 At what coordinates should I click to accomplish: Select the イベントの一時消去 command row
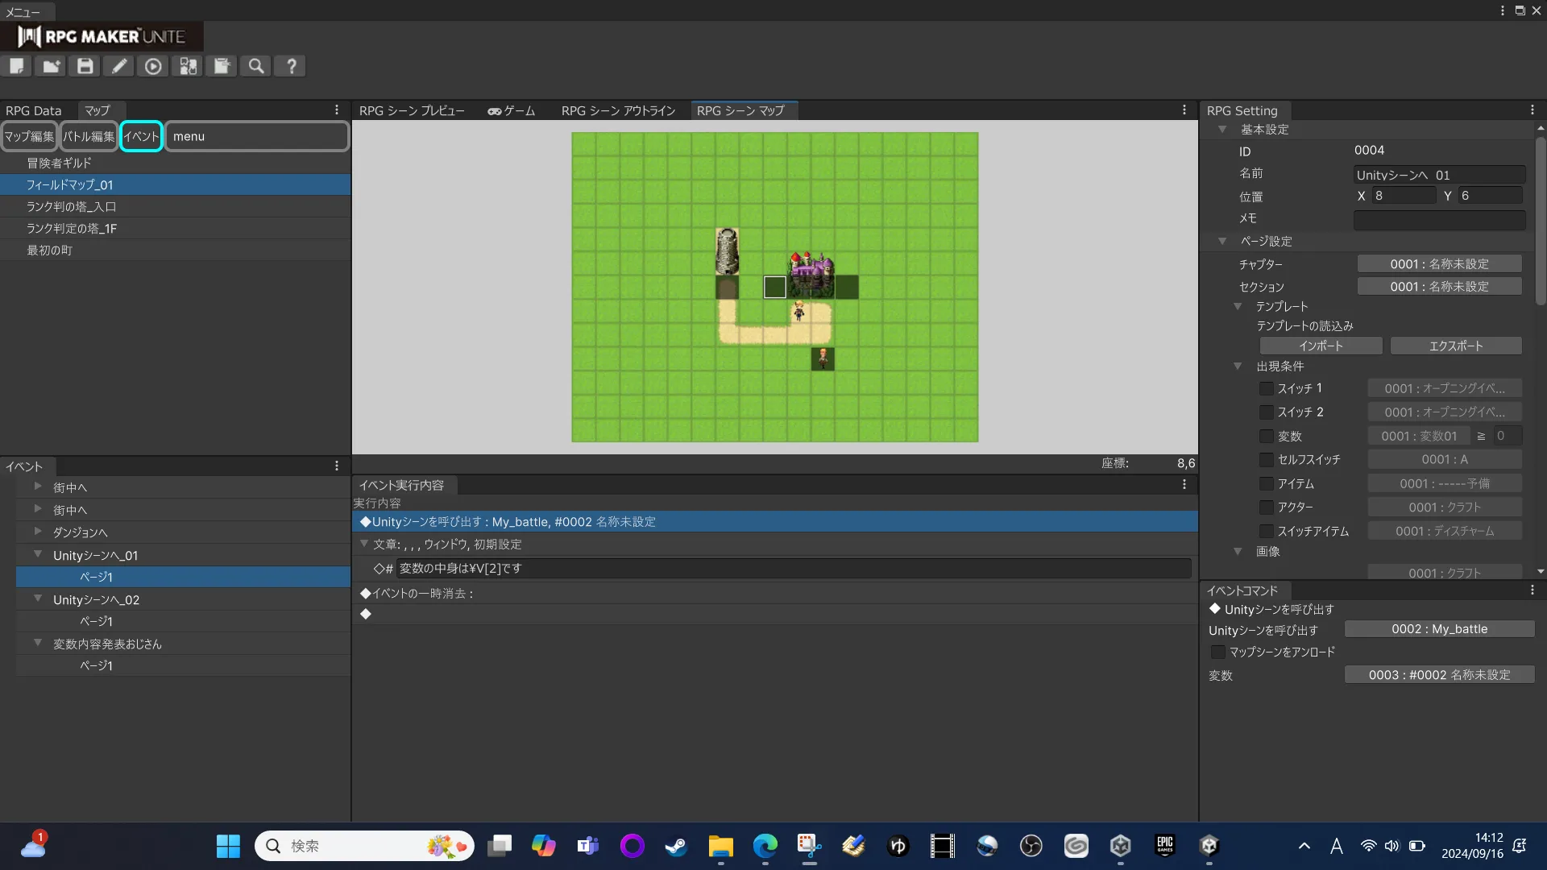tap(774, 593)
